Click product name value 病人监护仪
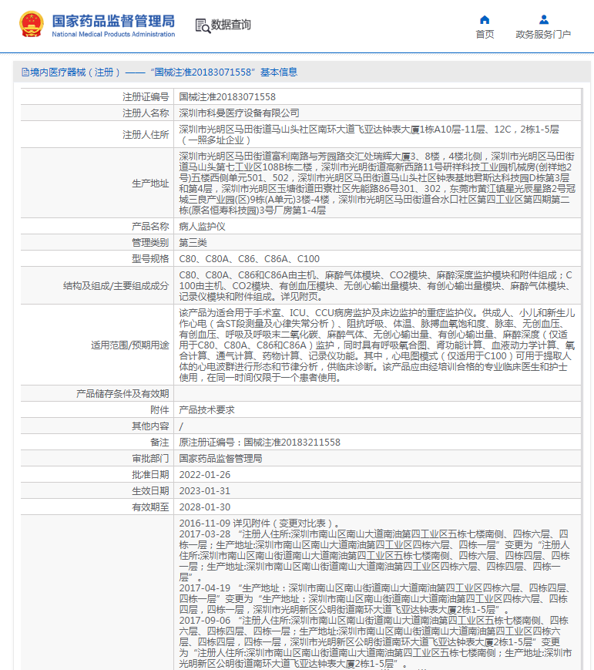 tap(202, 227)
